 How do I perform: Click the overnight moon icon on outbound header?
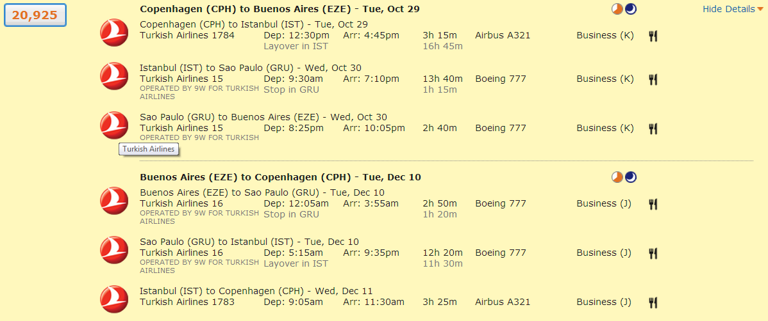[631, 9]
